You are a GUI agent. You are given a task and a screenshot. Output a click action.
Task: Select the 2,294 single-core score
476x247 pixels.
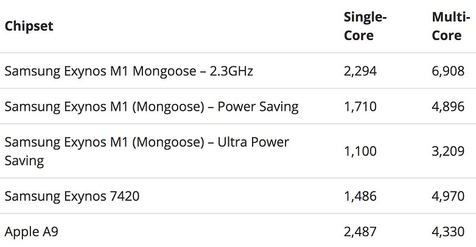coord(360,71)
